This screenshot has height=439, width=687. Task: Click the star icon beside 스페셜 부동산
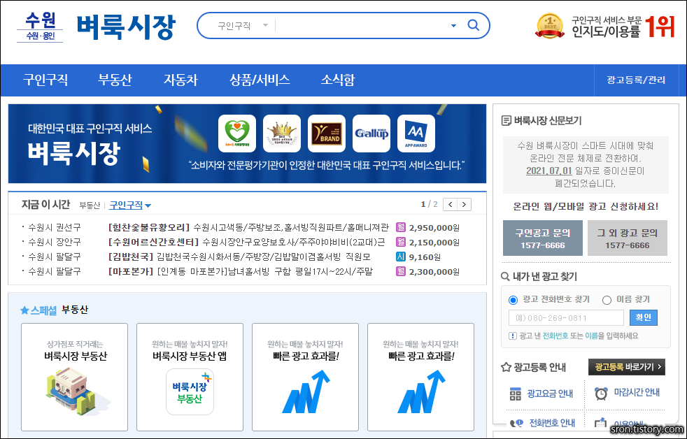pos(24,310)
